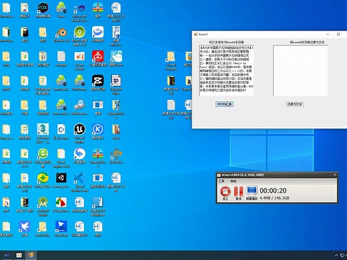
Task: Close the oCam window
Action: tap(334, 175)
